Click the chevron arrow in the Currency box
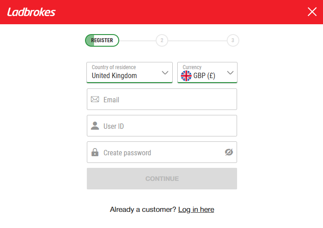323x228 pixels. (230, 72)
